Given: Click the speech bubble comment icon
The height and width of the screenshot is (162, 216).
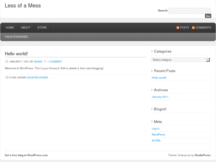Looking at the screenshot, I should [45, 61].
